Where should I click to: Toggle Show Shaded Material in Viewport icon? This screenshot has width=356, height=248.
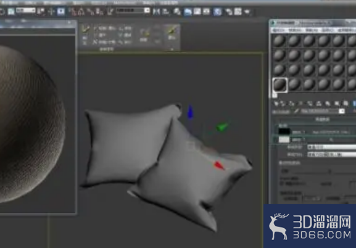[346, 104]
